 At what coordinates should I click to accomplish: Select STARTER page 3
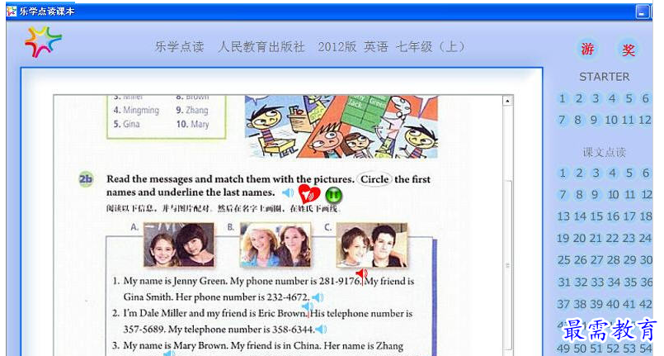point(596,99)
